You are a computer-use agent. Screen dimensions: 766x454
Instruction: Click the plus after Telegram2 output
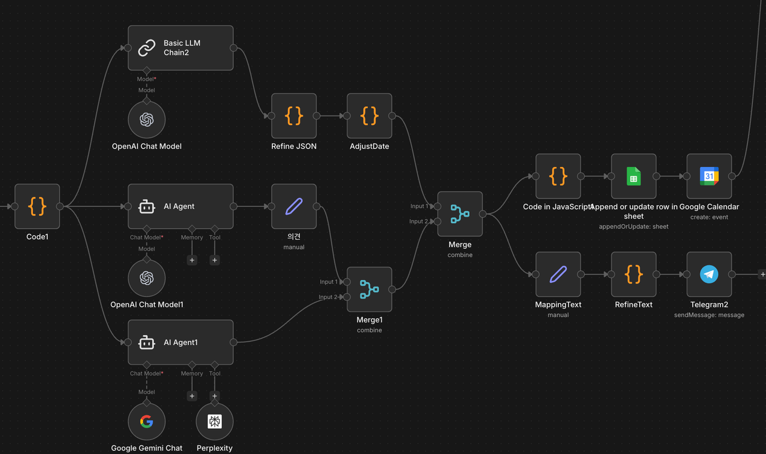pyautogui.click(x=762, y=275)
